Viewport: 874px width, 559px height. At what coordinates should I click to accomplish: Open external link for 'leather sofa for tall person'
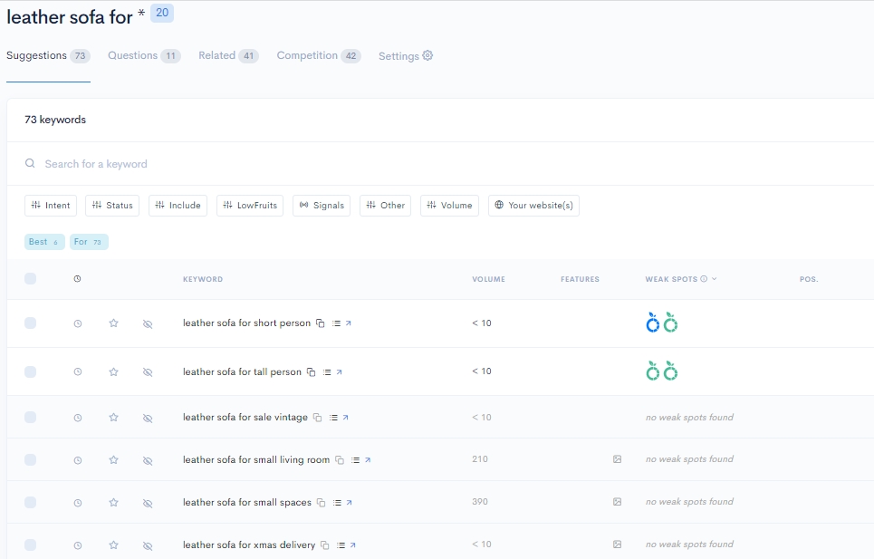(339, 371)
